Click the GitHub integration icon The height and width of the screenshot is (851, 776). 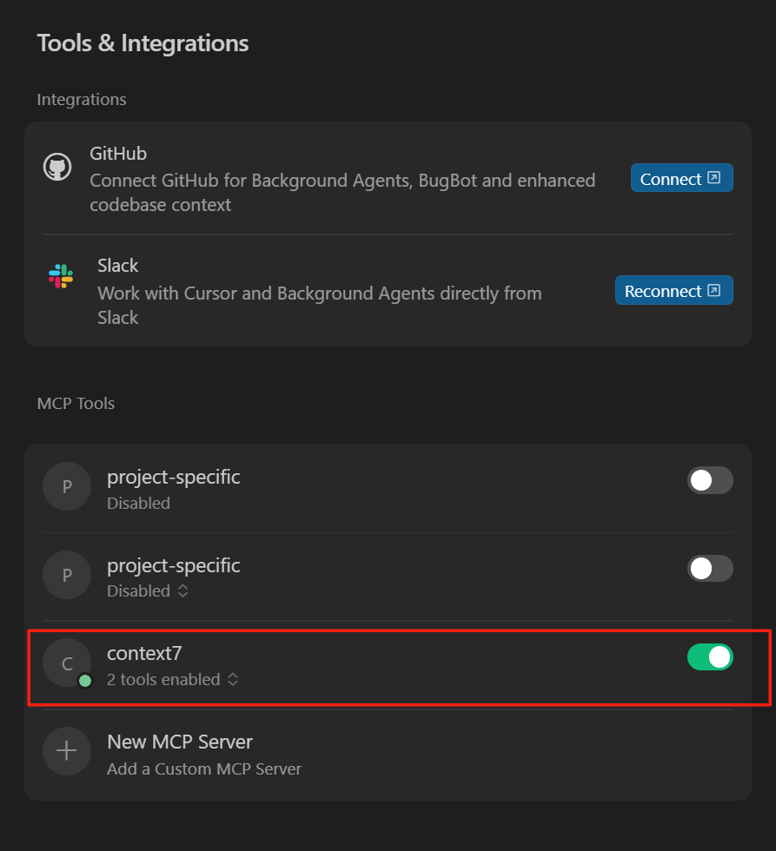click(57, 165)
